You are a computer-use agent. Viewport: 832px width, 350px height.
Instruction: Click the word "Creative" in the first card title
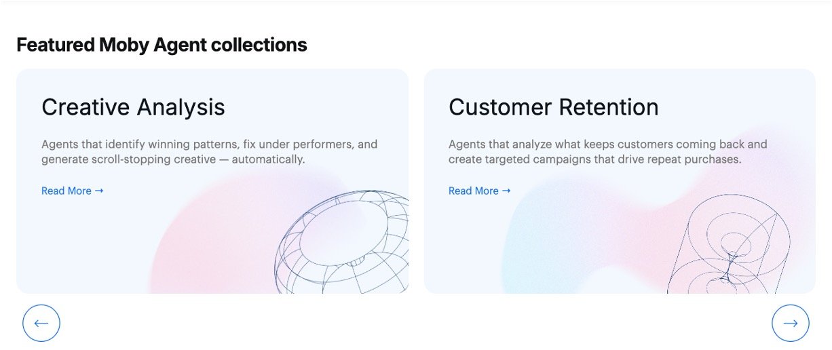tap(86, 107)
